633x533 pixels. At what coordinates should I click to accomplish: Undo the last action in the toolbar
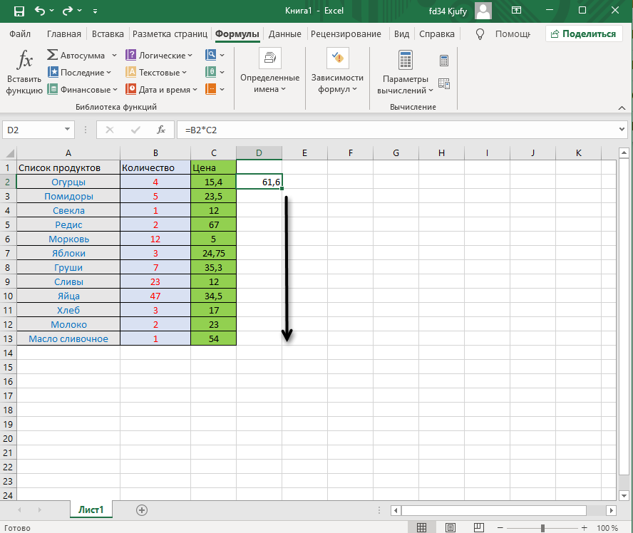(41, 11)
